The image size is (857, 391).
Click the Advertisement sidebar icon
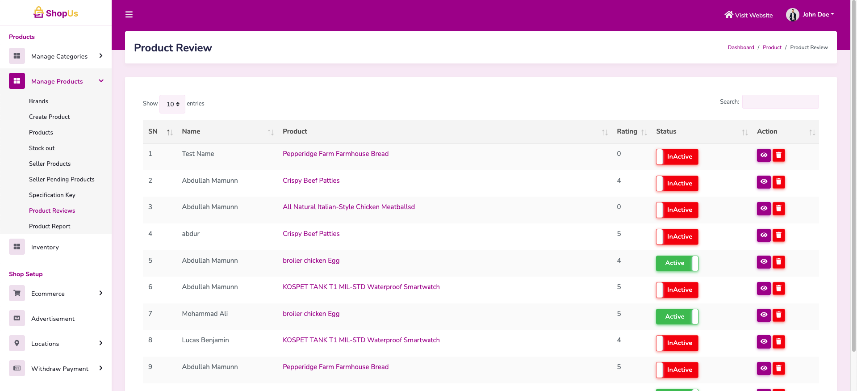pyautogui.click(x=17, y=318)
